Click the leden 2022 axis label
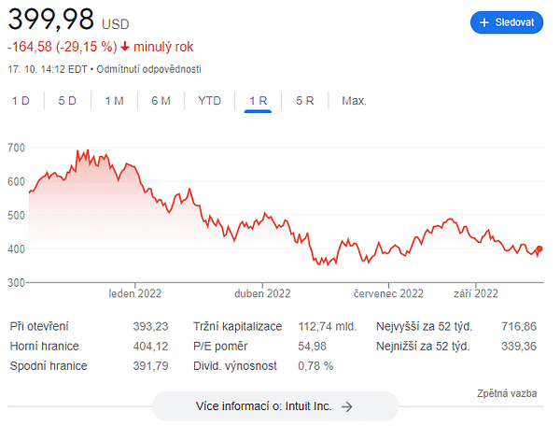Screen dimensions: 560x426 pos(135,293)
